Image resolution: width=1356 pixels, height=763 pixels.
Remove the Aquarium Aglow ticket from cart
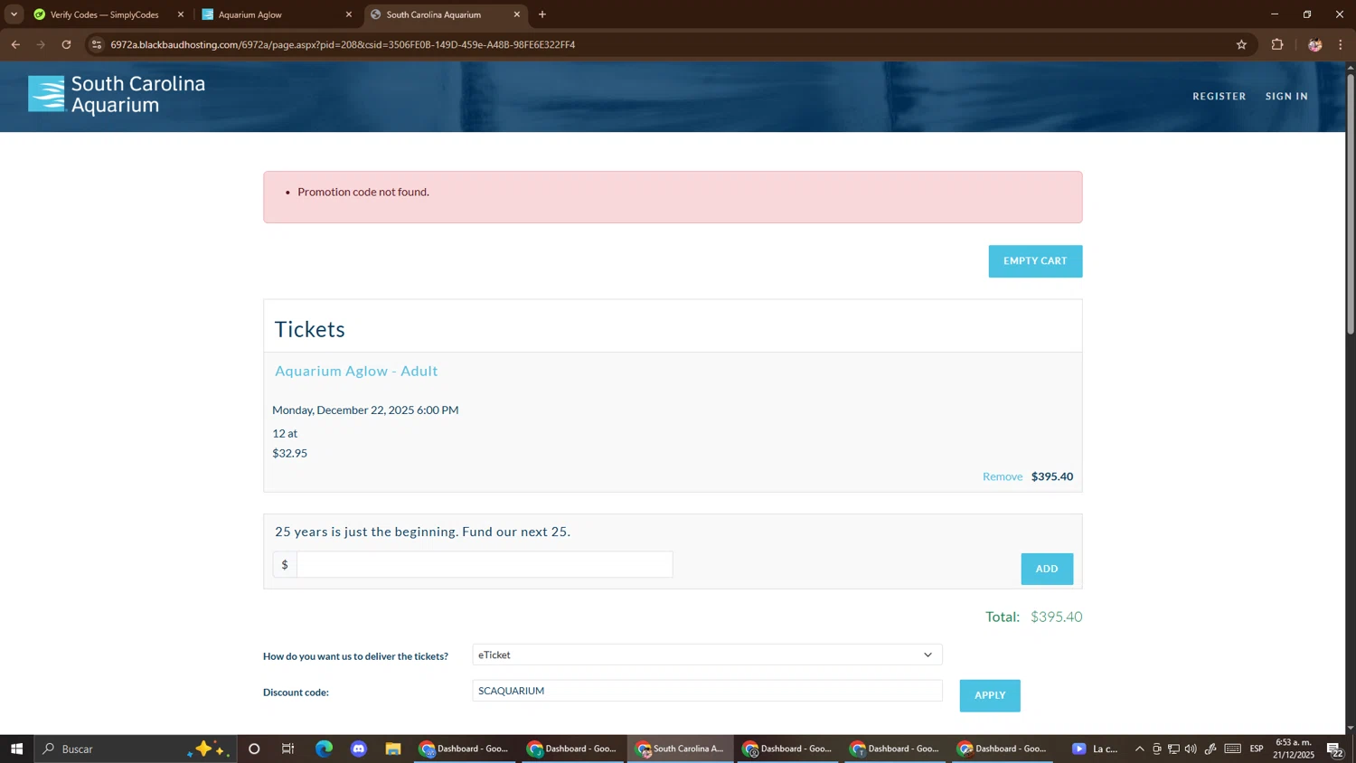point(1003,476)
